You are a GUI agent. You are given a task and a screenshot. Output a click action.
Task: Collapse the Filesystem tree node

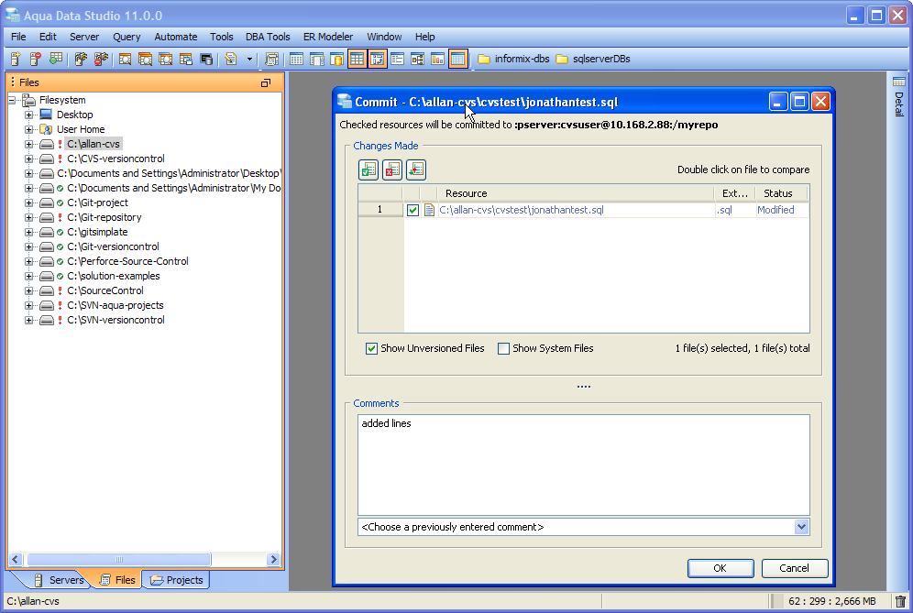12,100
